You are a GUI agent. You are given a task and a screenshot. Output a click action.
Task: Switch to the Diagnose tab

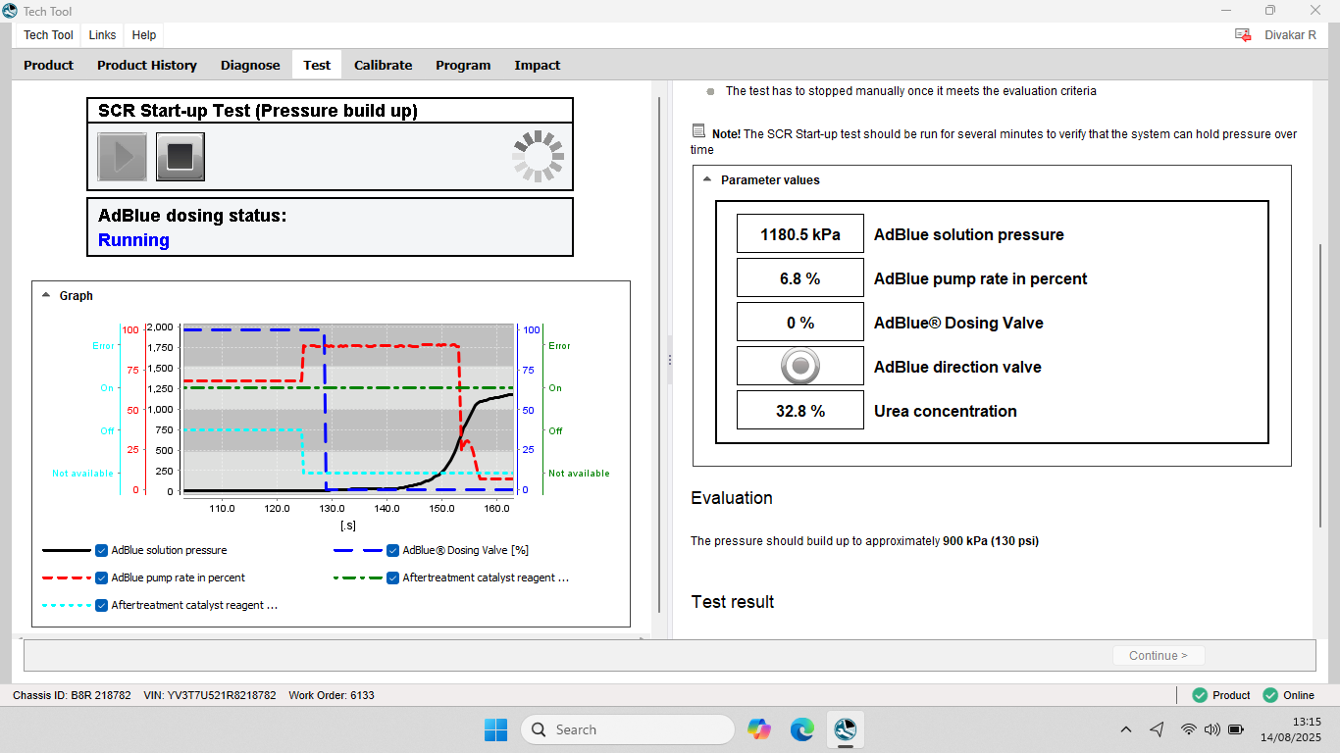click(250, 65)
